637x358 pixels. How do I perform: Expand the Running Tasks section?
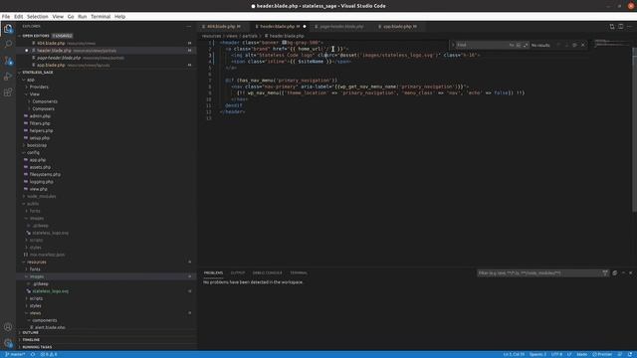(37, 347)
